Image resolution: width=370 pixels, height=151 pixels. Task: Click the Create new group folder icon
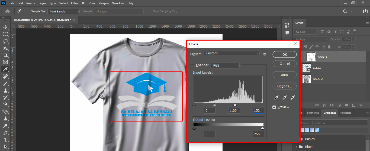[x=346, y=105]
